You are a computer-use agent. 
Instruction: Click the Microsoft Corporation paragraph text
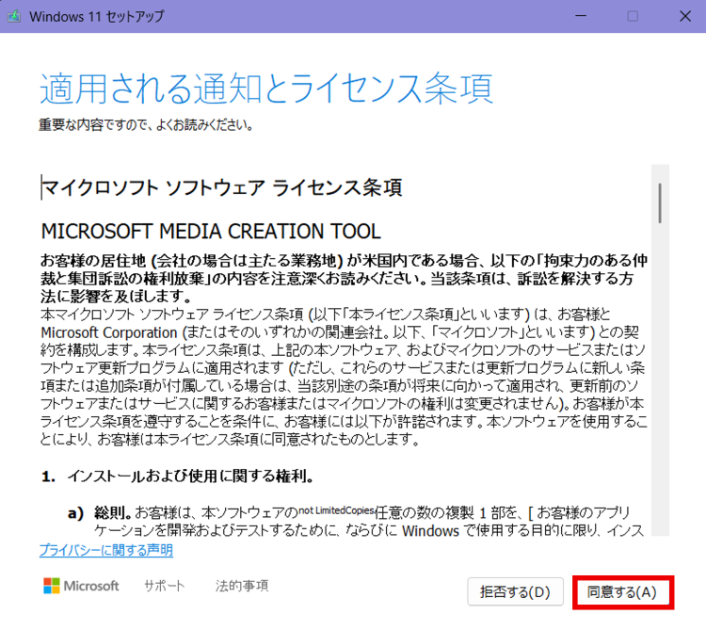[x=344, y=377]
